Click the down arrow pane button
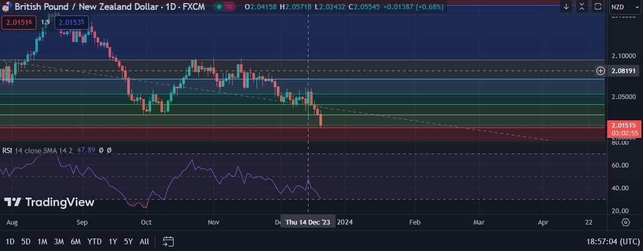Image resolution: width=643 pixels, height=251 pixels. (x=566, y=7)
